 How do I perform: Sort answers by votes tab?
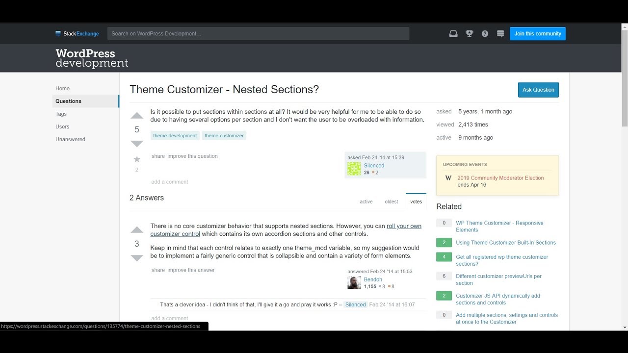pyautogui.click(x=416, y=202)
